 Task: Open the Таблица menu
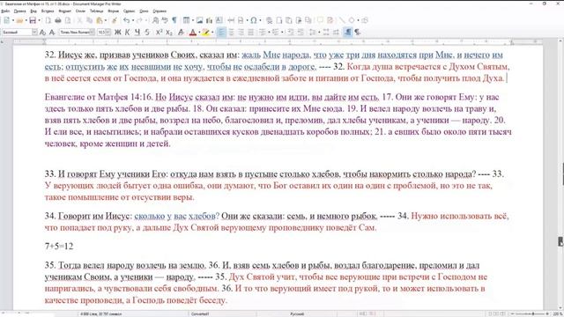click(x=96, y=11)
